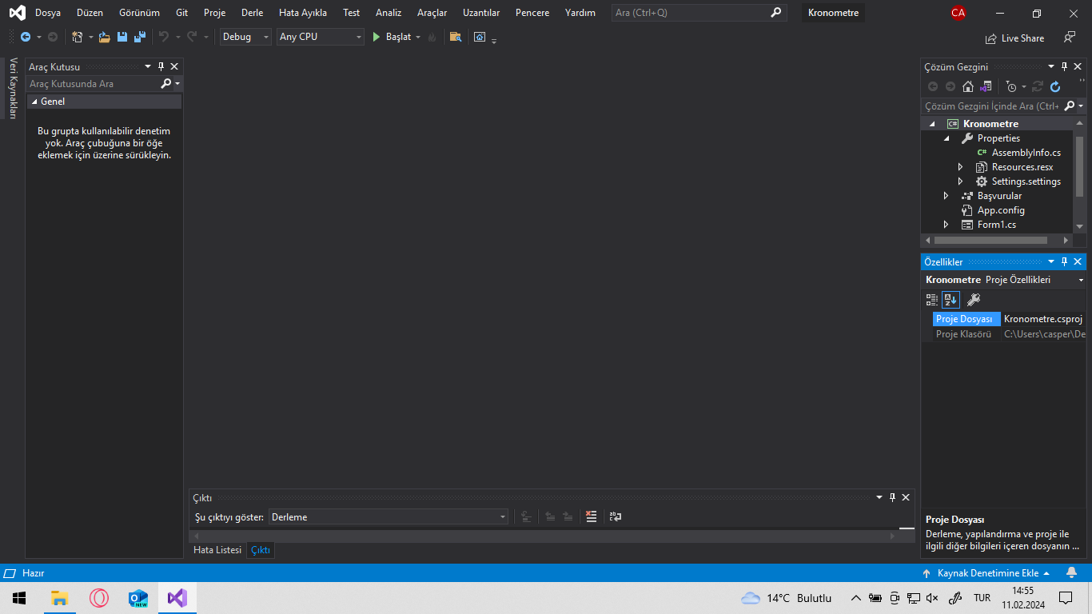Collapse the Properties folder node
The width and height of the screenshot is (1092, 614).
coord(947,138)
